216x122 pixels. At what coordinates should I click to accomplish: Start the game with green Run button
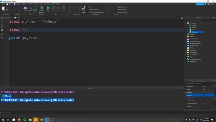pyautogui.click(x=48, y=8)
